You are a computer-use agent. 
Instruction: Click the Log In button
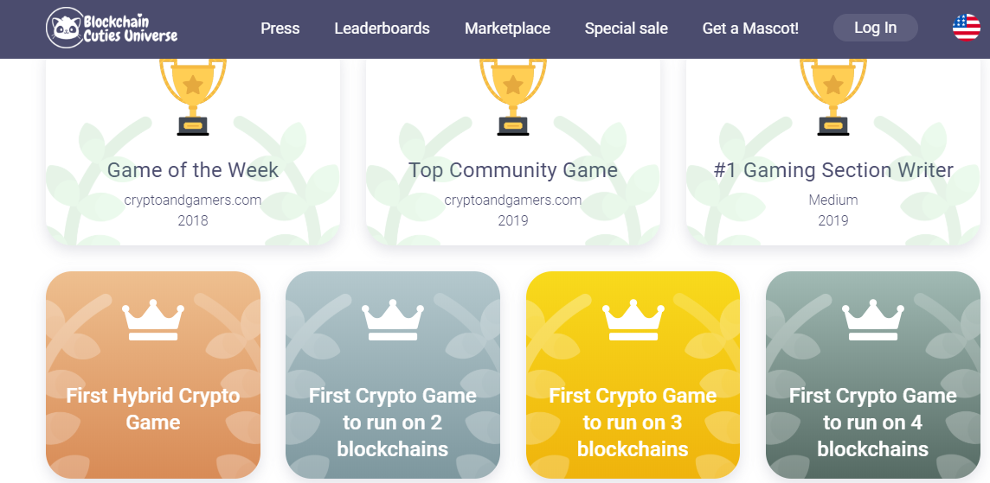875,28
